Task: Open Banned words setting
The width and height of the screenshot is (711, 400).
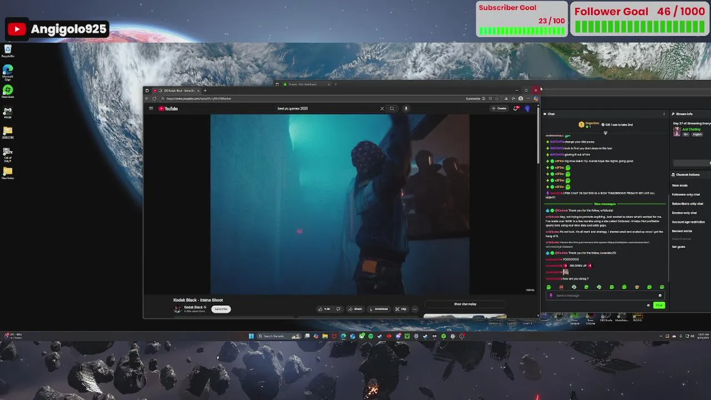Action: point(682,231)
